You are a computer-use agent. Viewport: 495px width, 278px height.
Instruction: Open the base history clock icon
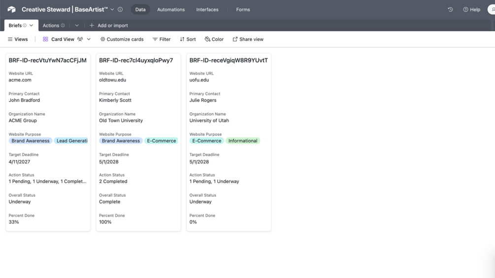pyautogui.click(x=450, y=9)
